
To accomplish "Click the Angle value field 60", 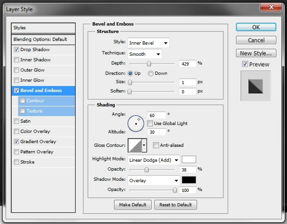I will 157,115.
